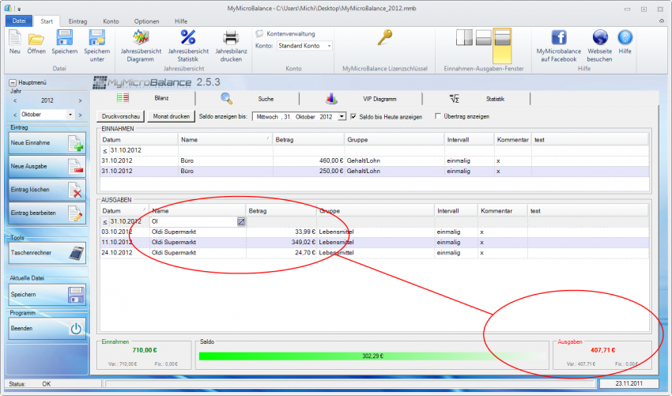672x396 pixels.
Task: Open the Oktober month dropdown
Action: coord(70,115)
